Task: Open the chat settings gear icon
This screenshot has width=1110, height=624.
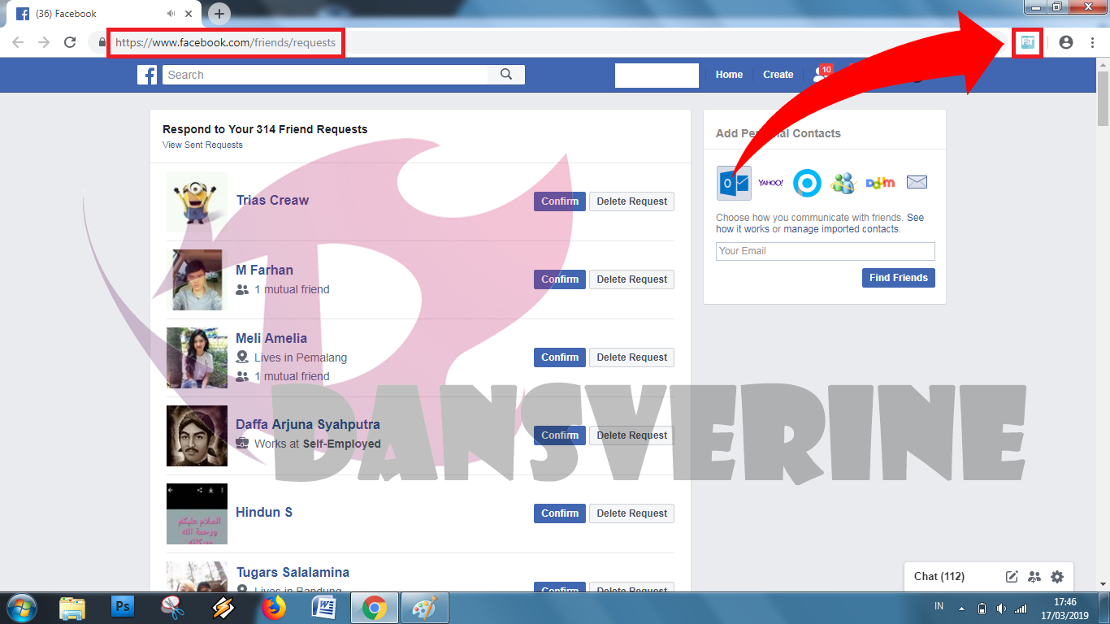Action: point(1056,577)
